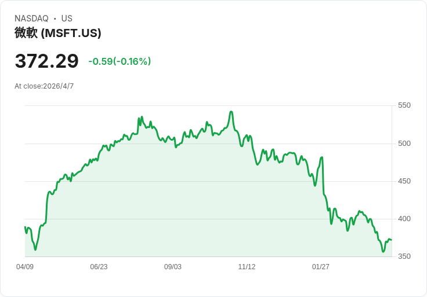The width and height of the screenshot is (427, 297).
Task: Click the 11/12 date axis label
Action: point(247,266)
